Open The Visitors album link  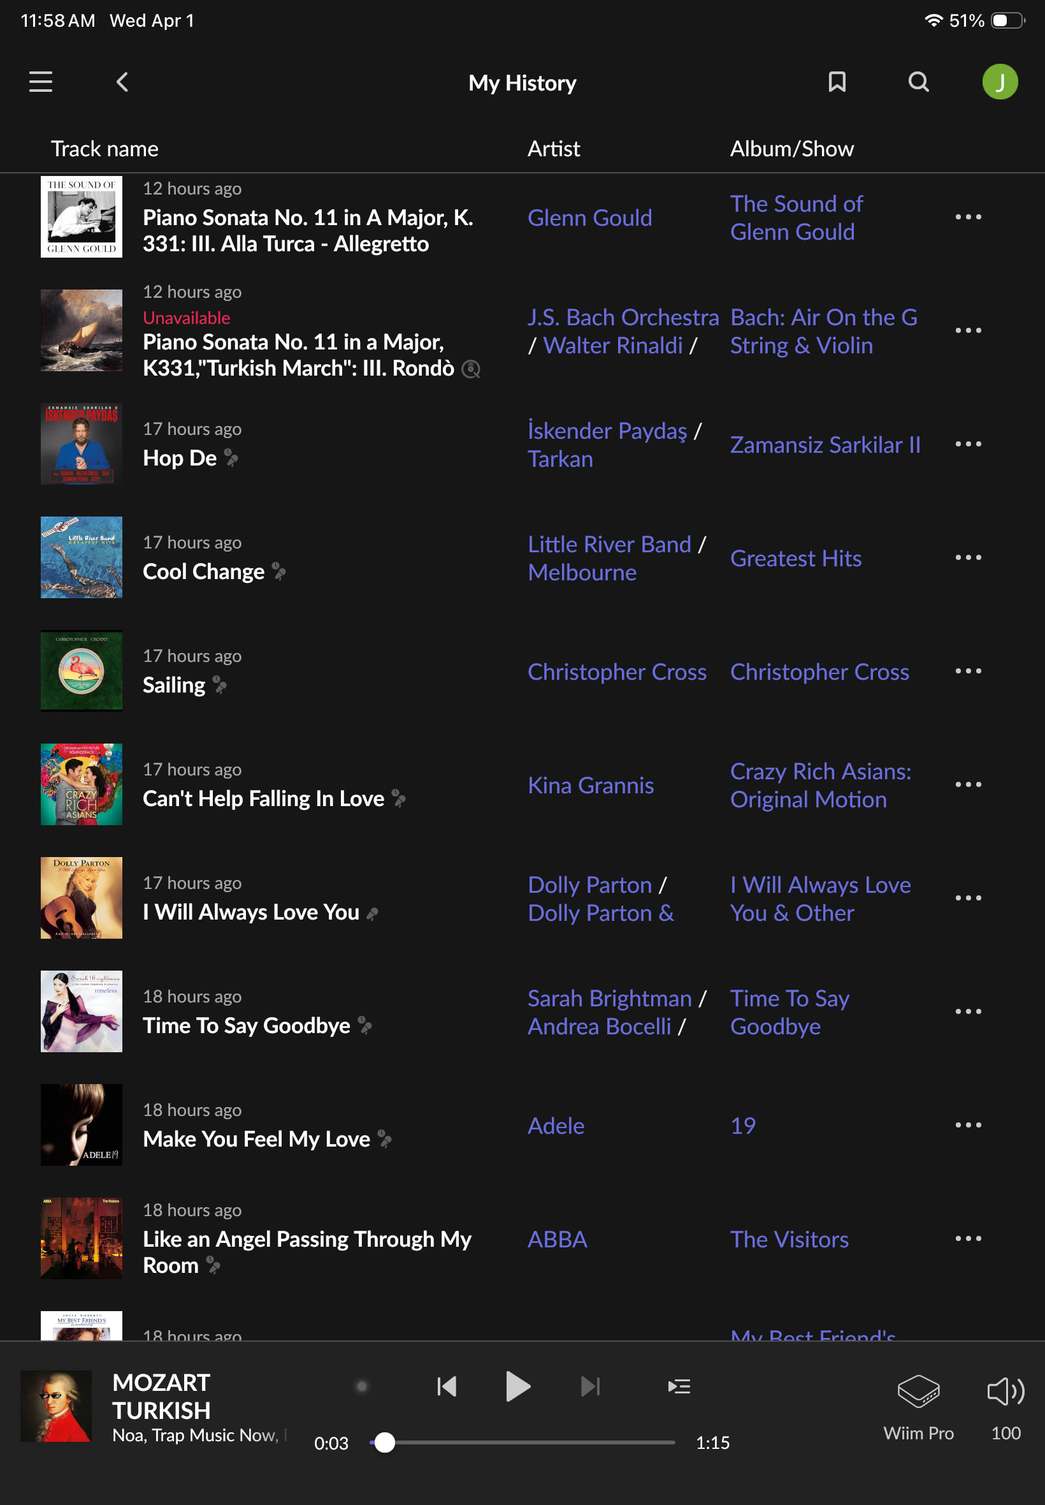(789, 1239)
